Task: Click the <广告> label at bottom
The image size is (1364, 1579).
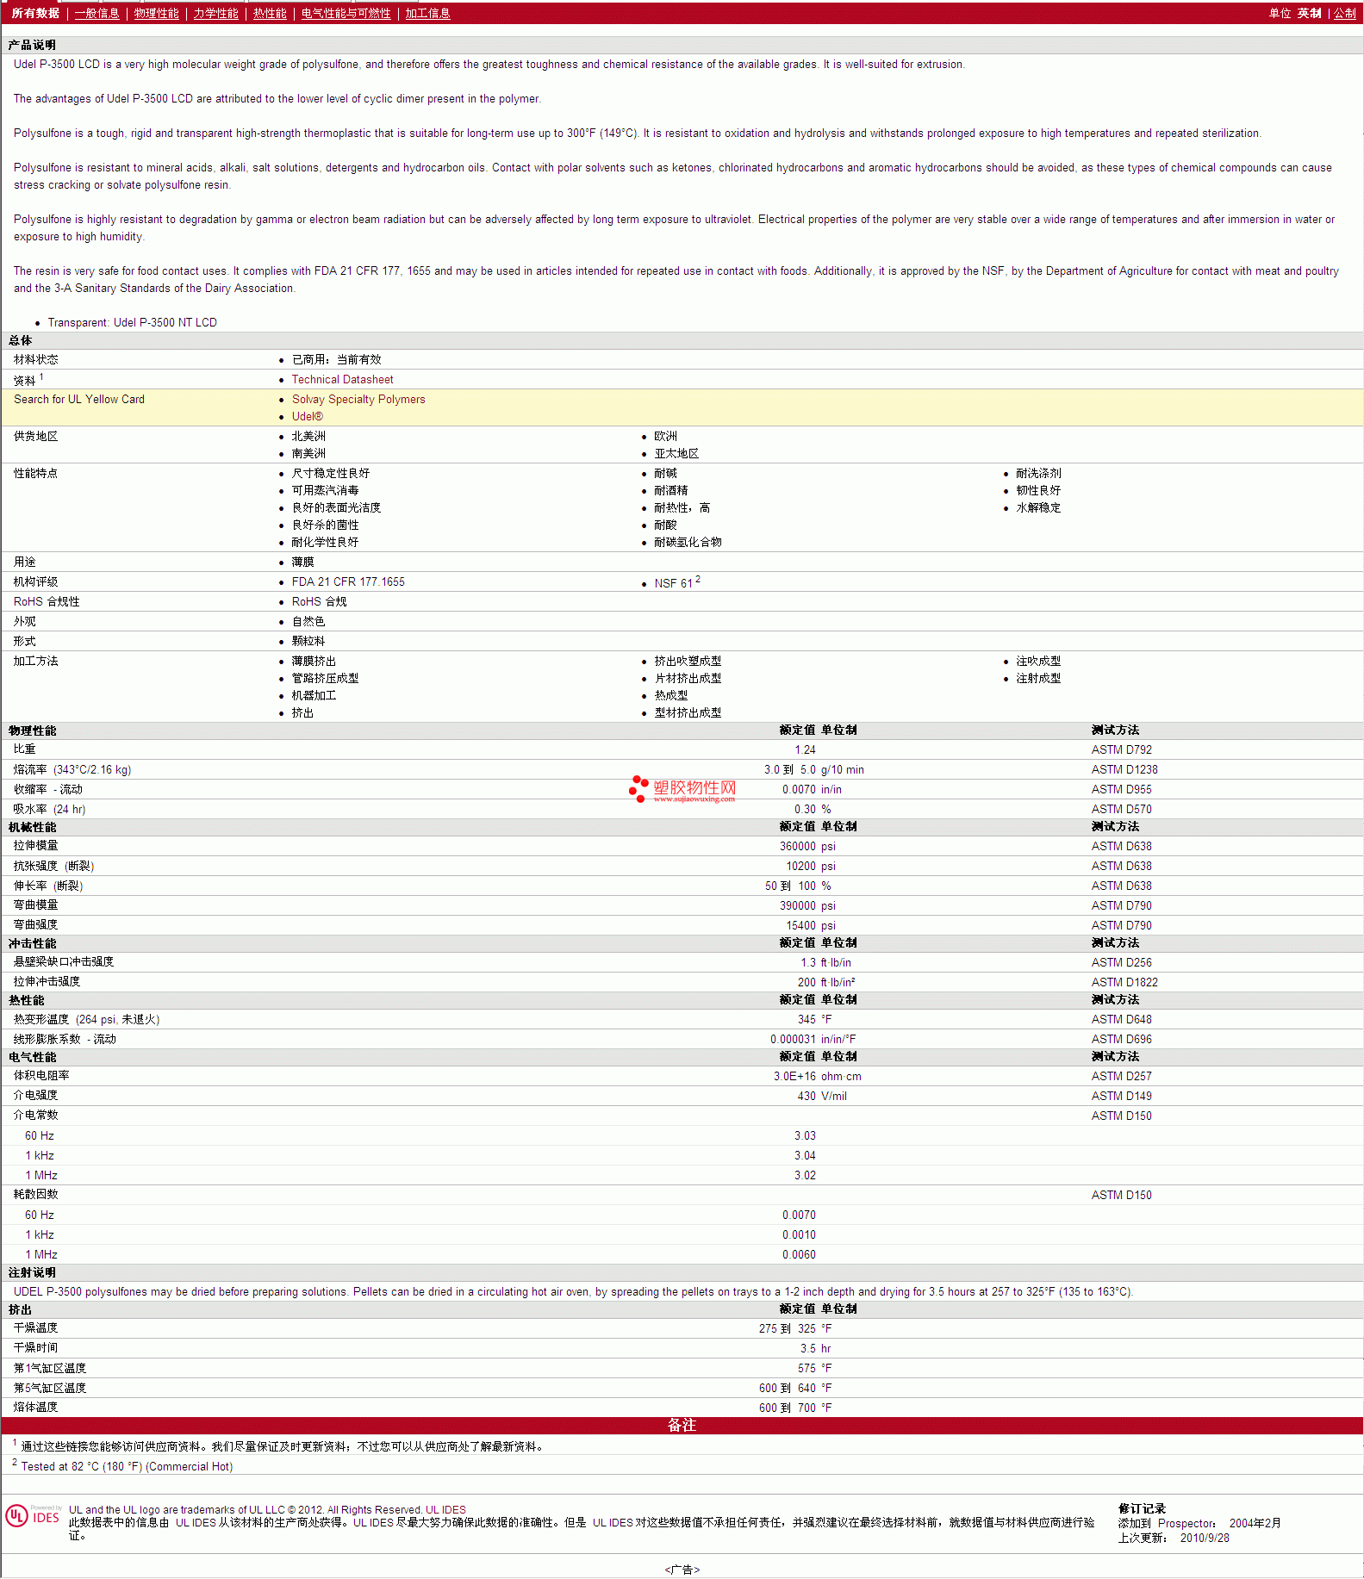Action: coord(682,1570)
